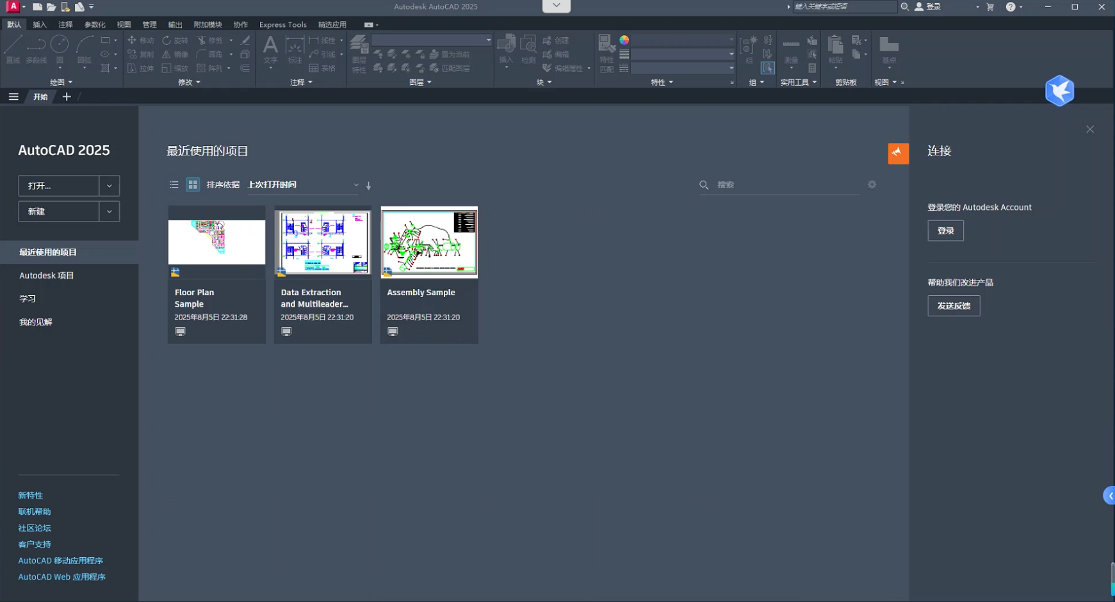Click the Mirror (镜像) tool

[x=175, y=54]
